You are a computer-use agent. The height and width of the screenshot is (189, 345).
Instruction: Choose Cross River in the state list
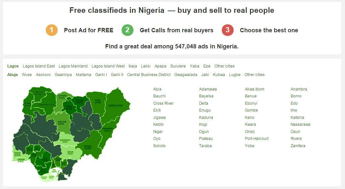coord(163,103)
